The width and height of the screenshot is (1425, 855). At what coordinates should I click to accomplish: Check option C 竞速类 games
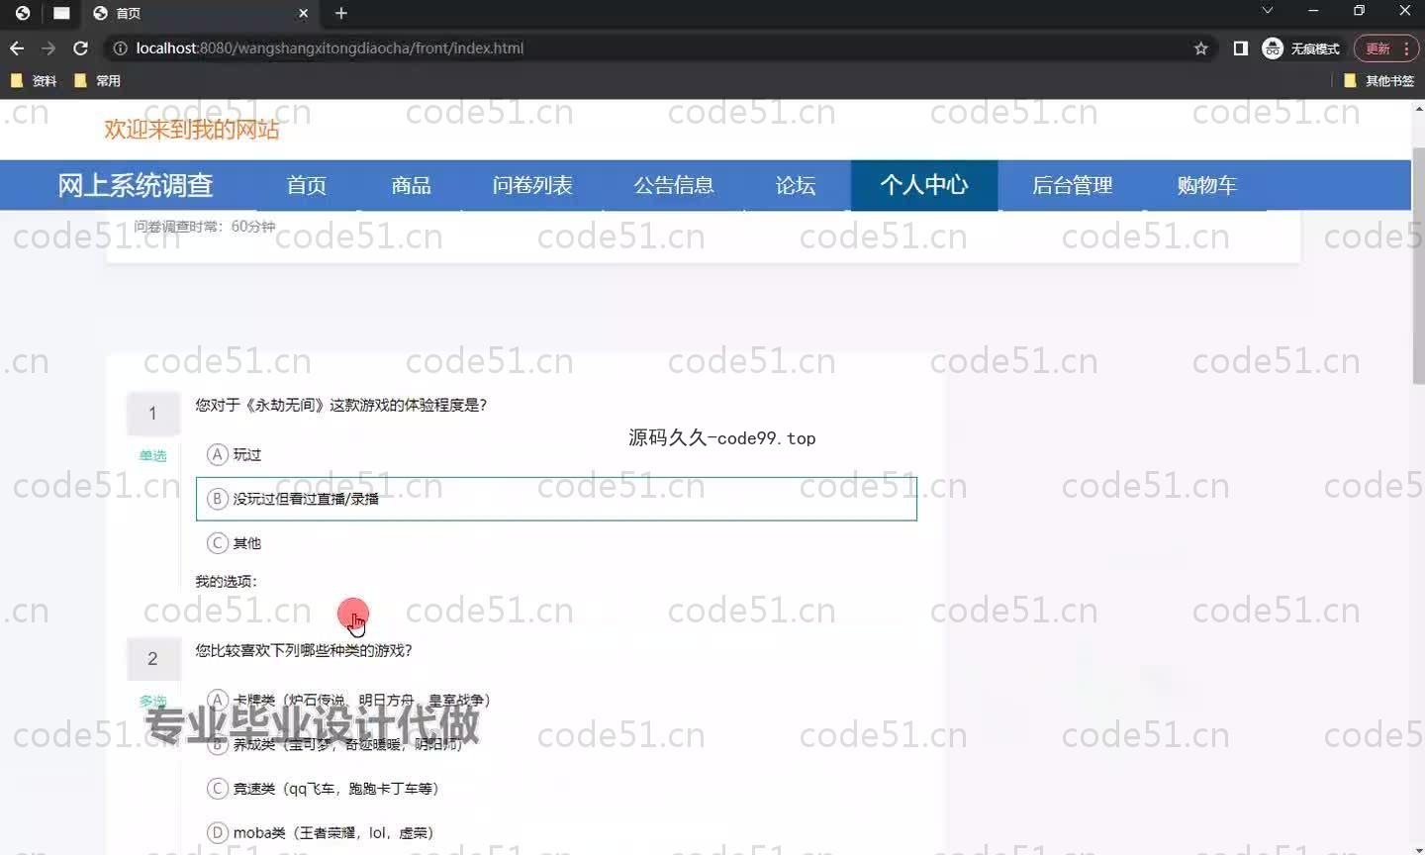(x=218, y=789)
